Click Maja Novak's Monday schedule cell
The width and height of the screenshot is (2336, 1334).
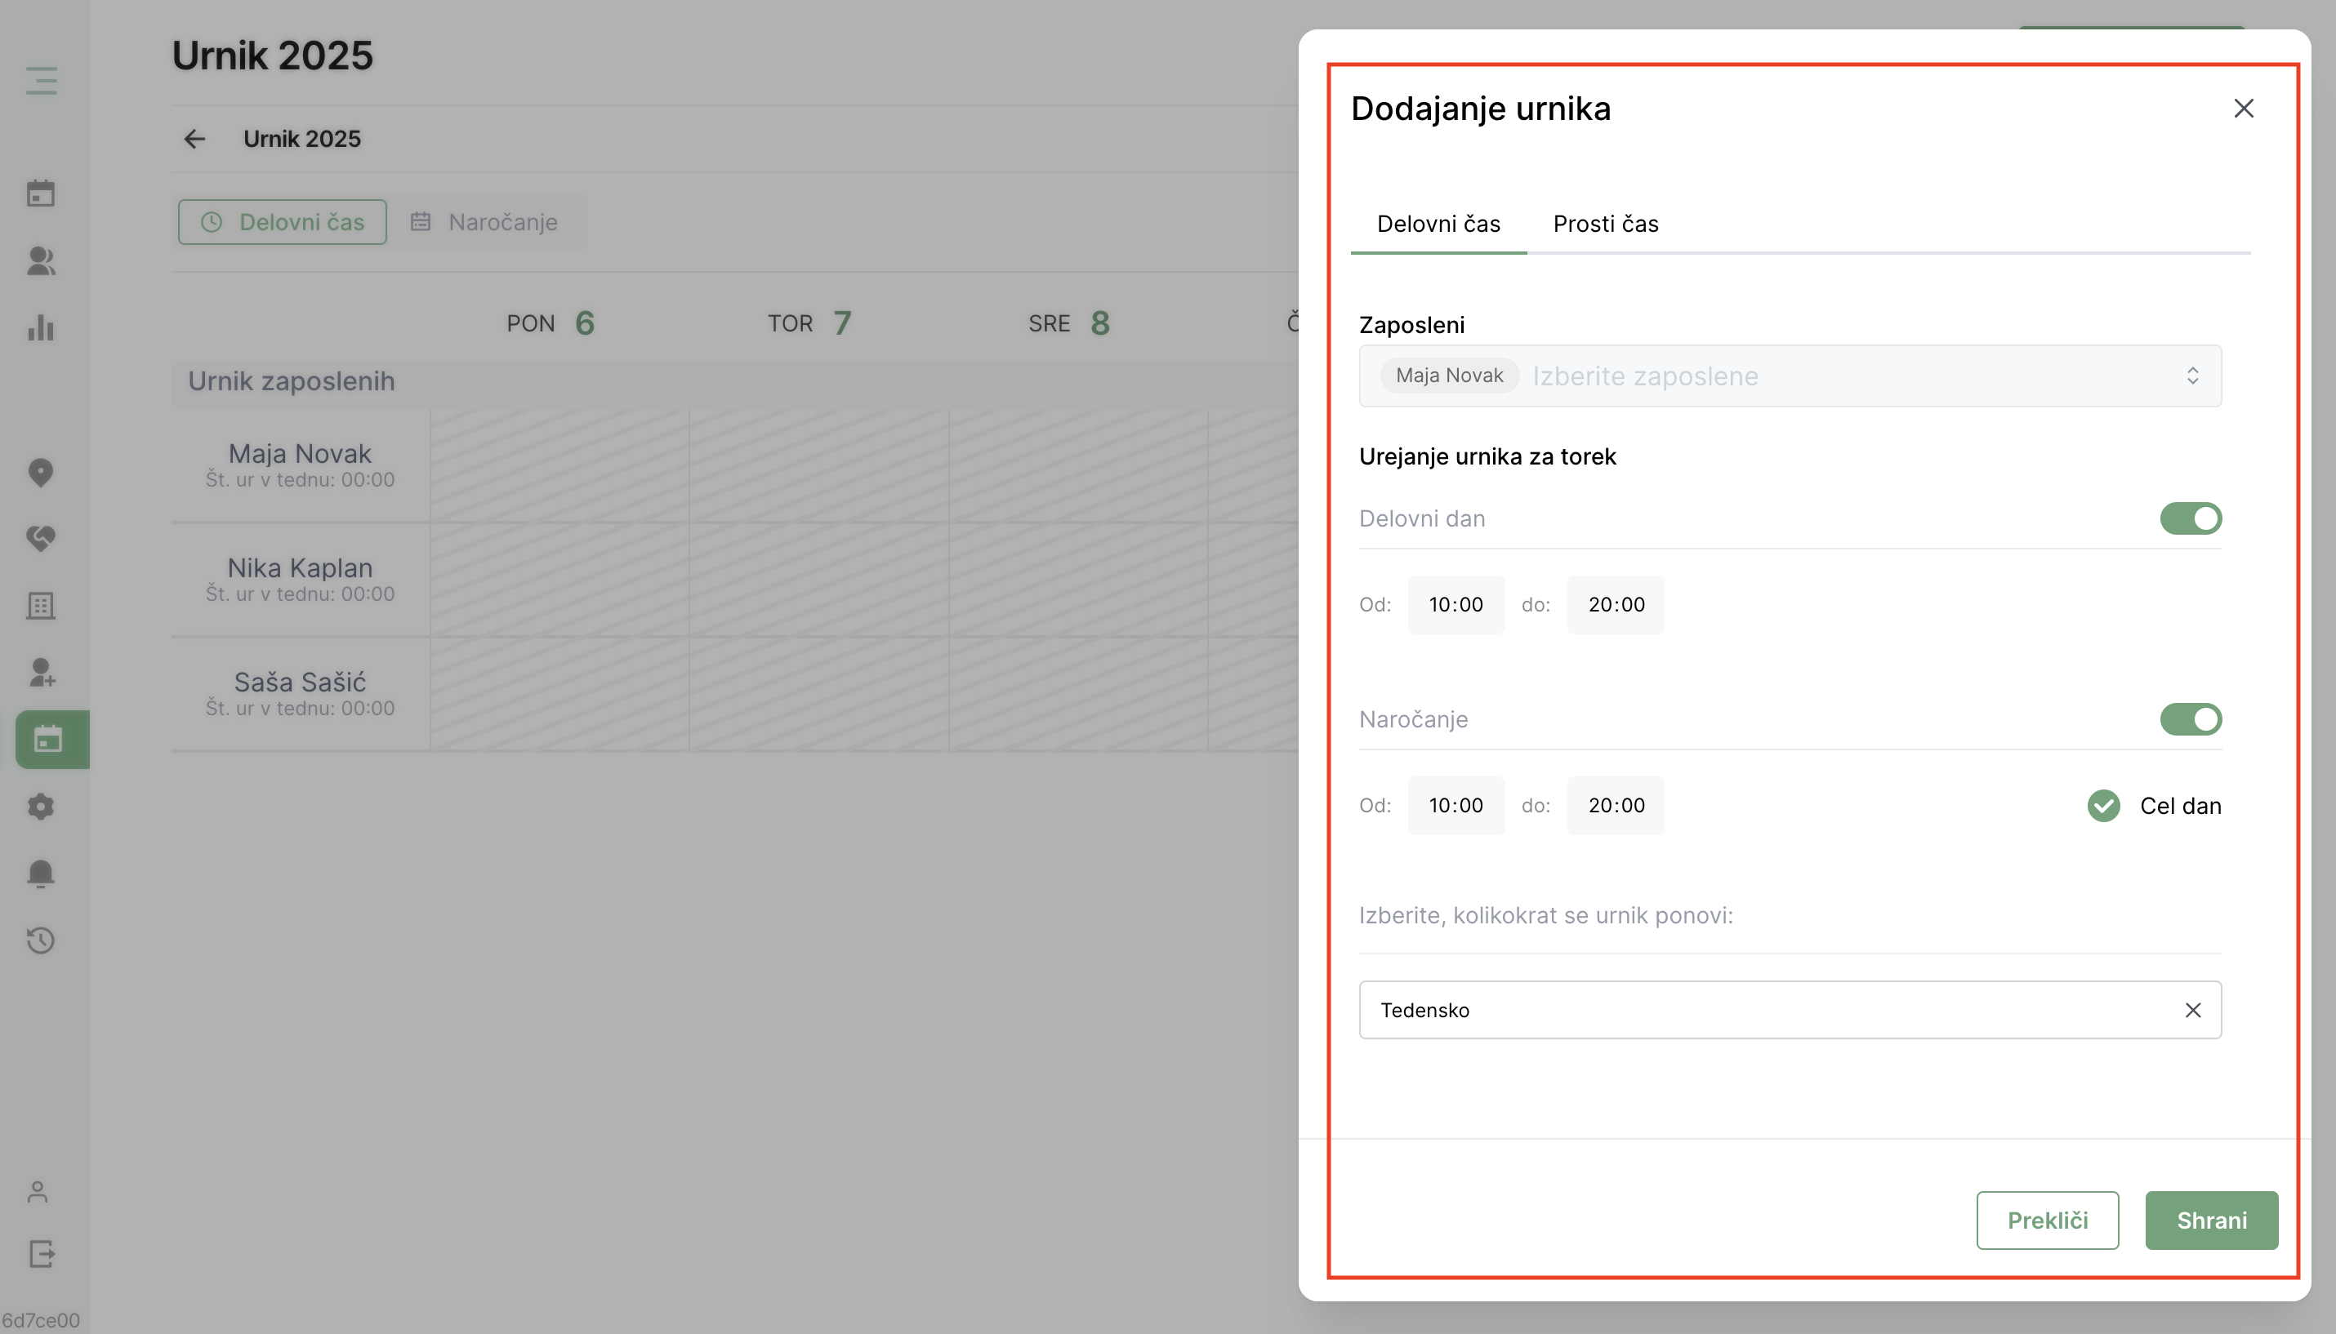560,465
